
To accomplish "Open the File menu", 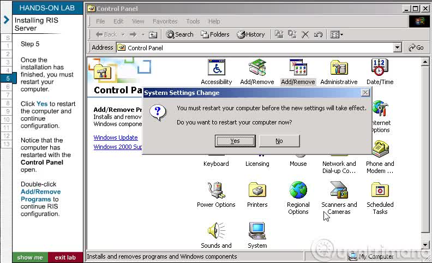I will pos(100,21).
